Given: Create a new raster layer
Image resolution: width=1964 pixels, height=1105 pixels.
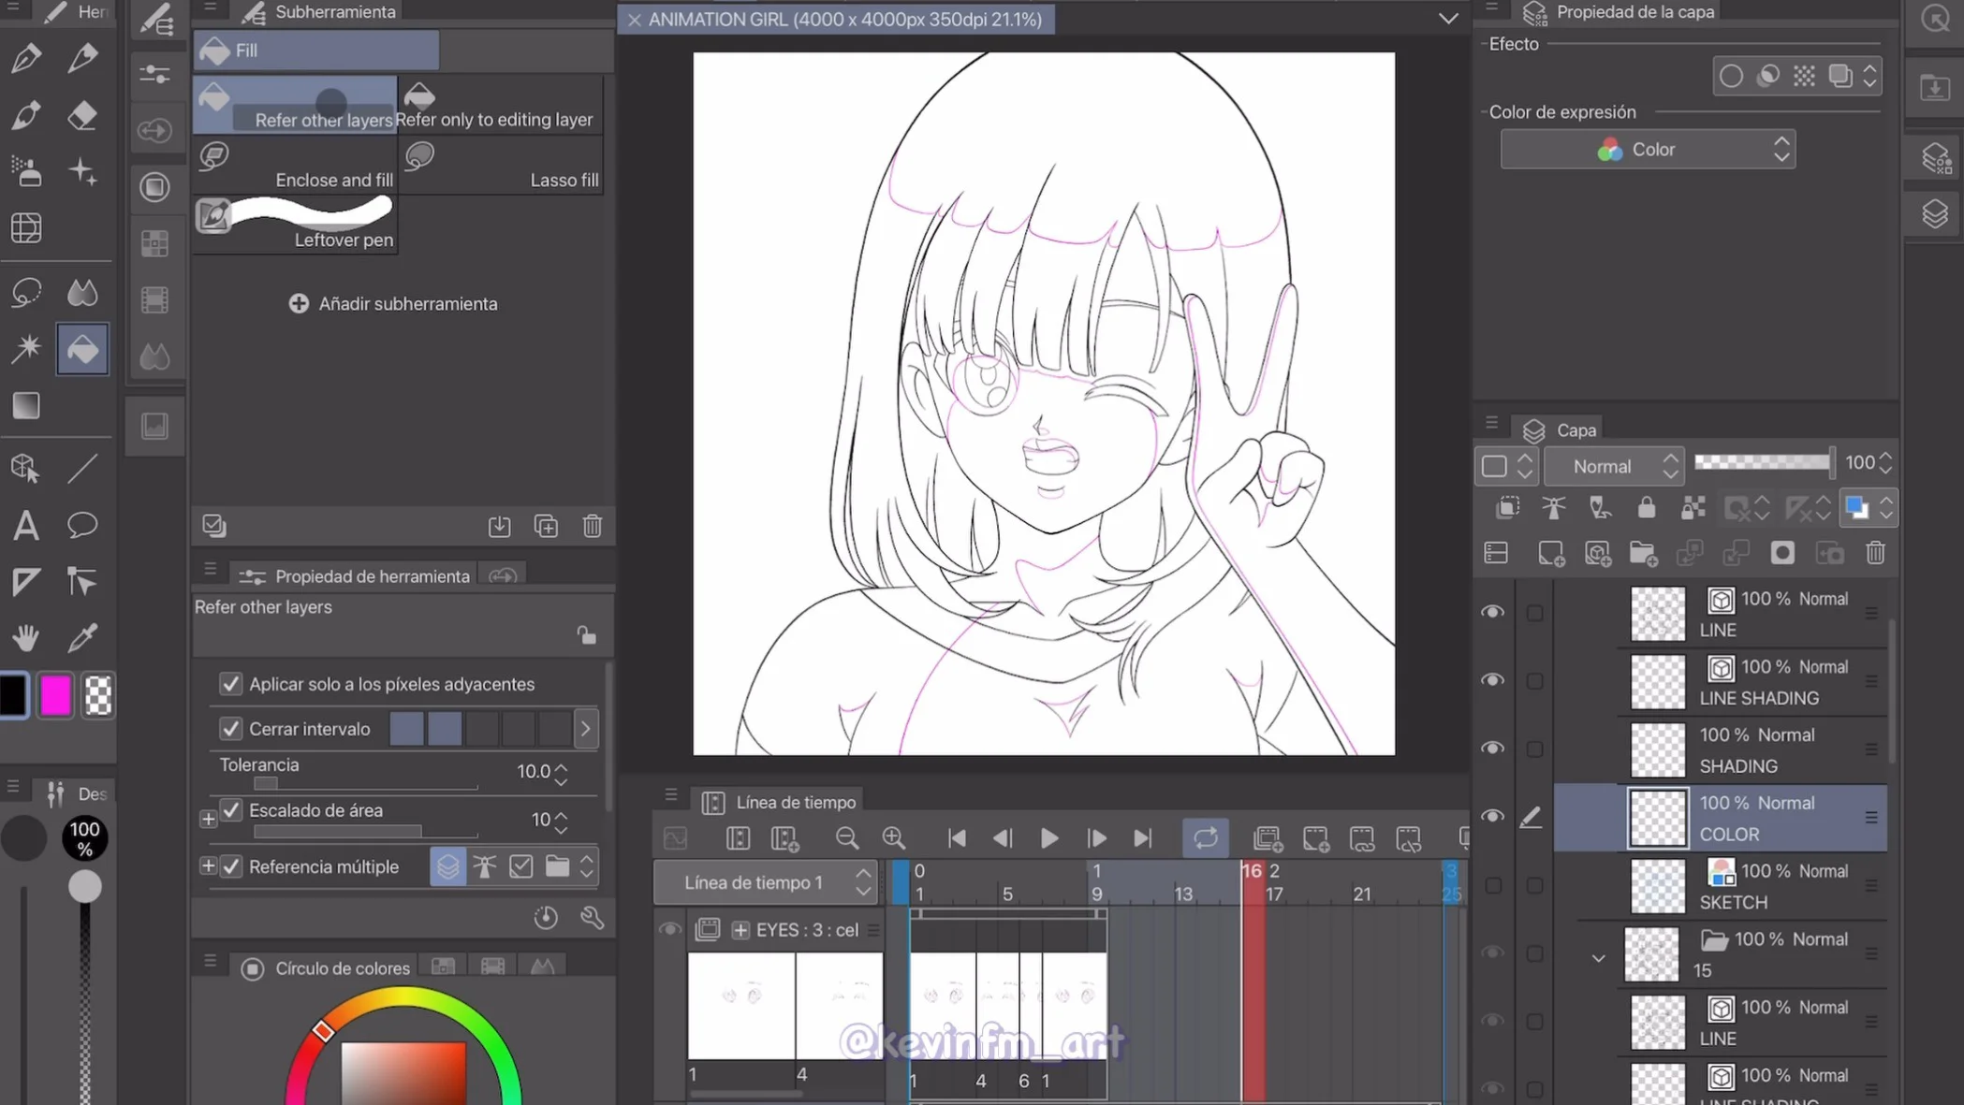Looking at the screenshot, I should pyautogui.click(x=1551, y=553).
